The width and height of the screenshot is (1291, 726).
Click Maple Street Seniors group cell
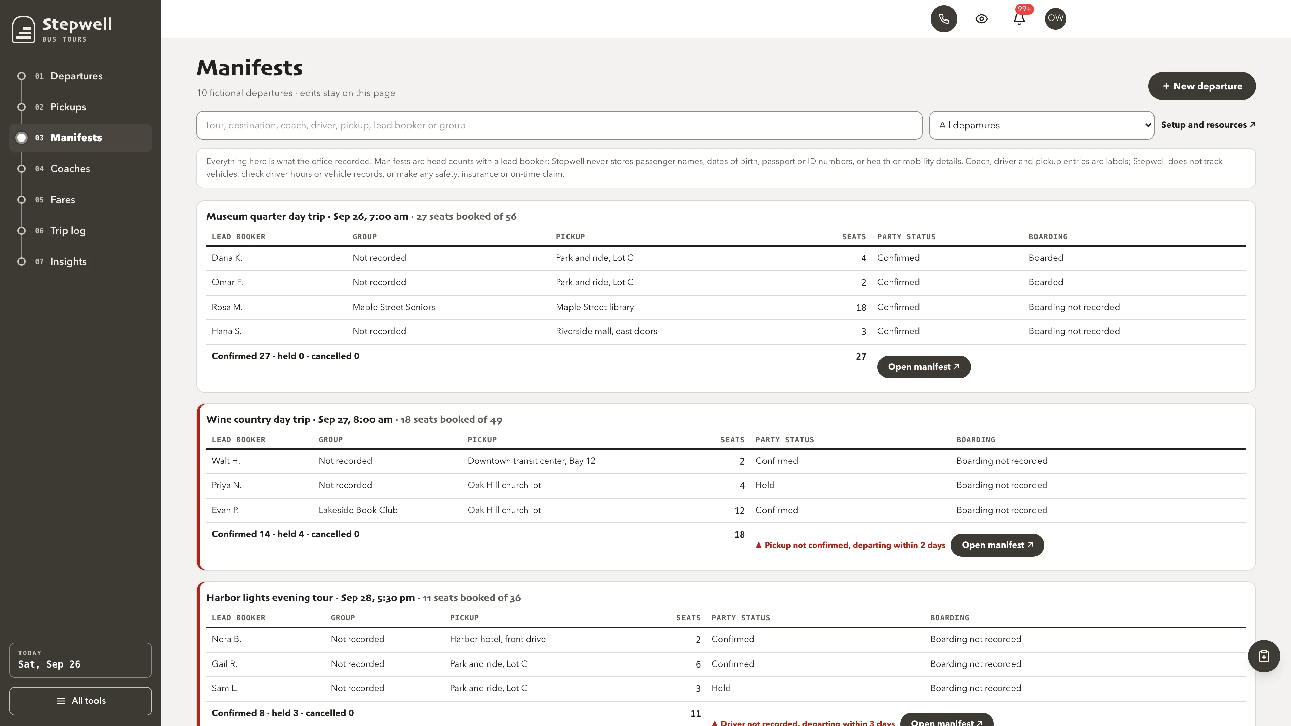[393, 307]
